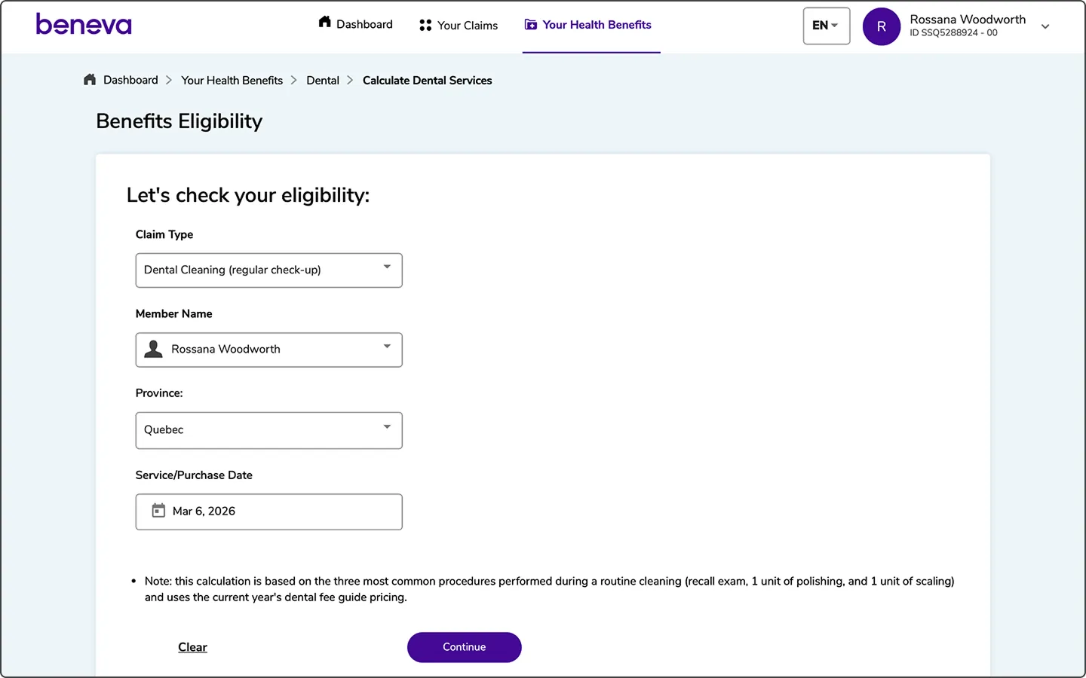Click the breadcrumb home icon
1086x678 pixels.
[x=90, y=80]
